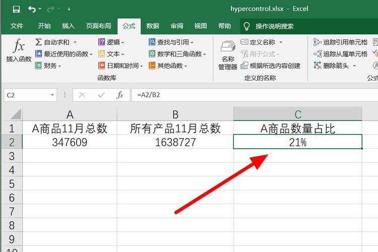Click cell A2 containing 347609
Viewport: 378px width, 252px height.
click(70, 142)
